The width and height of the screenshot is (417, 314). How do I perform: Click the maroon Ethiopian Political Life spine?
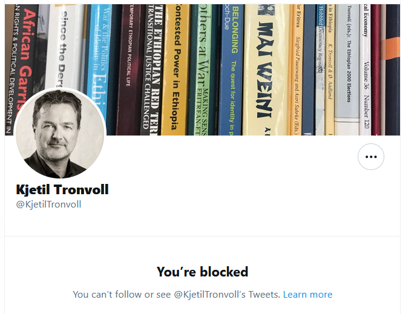pyautogui.click(x=129, y=70)
